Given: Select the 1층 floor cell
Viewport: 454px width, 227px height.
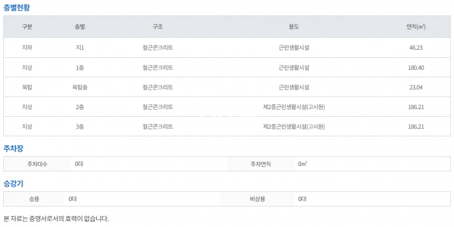Looking at the screenshot, I should tap(80, 68).
